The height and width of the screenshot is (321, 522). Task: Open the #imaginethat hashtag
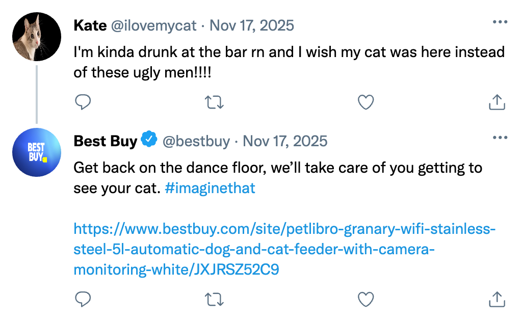point(211,189)
